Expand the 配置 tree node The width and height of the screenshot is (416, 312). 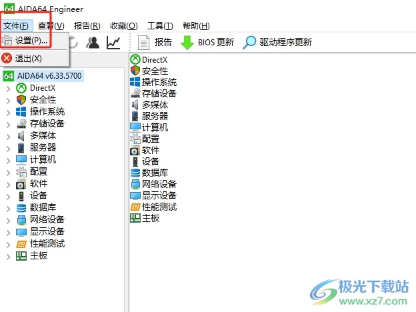(9, 173)
